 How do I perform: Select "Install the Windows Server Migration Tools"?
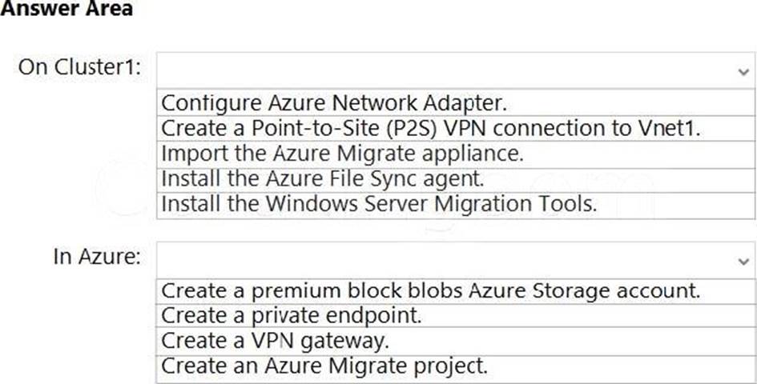click(x=379, y=204)
